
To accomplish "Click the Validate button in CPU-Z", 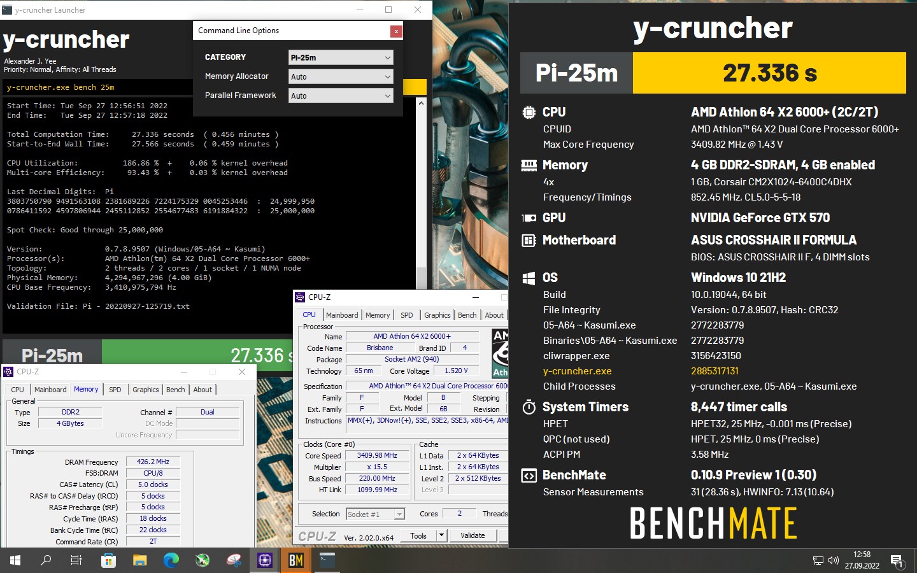I will 473,535.
